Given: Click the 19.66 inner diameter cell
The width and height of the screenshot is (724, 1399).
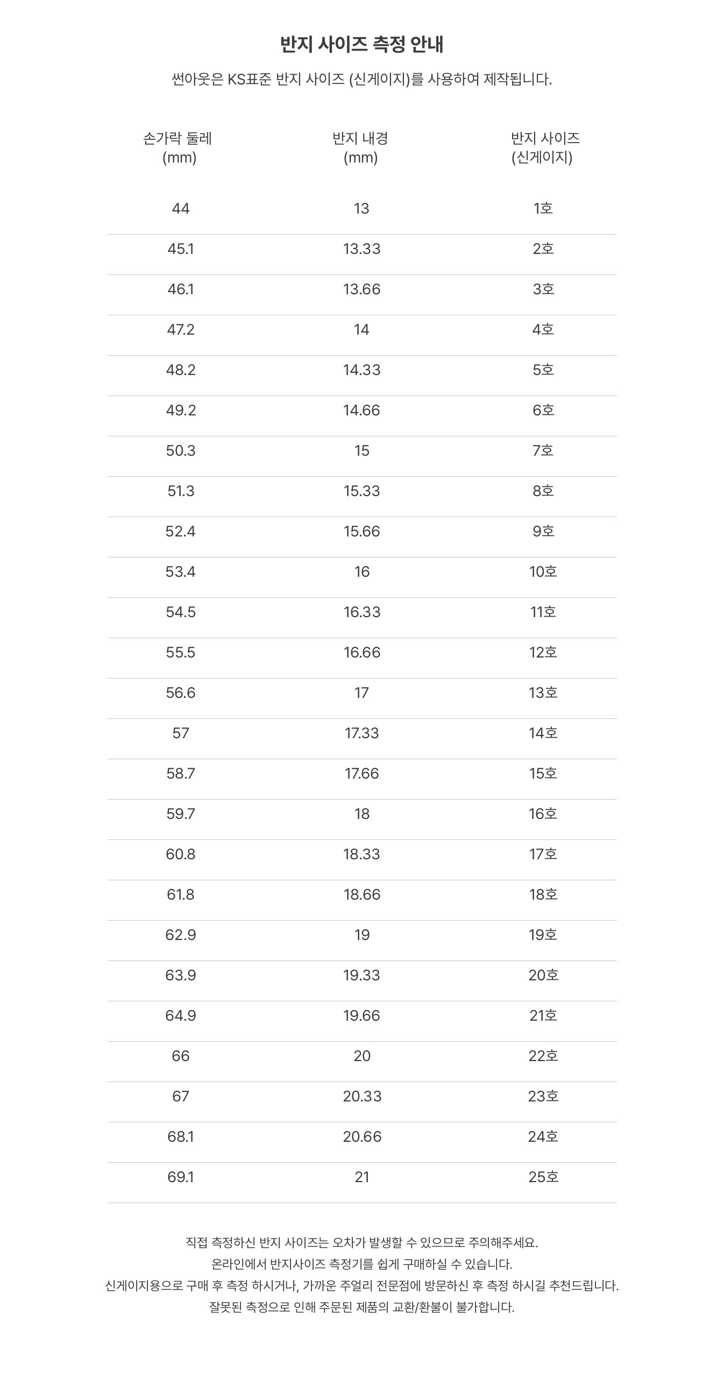Looking at the screenshot, I should pos(361,1015).
